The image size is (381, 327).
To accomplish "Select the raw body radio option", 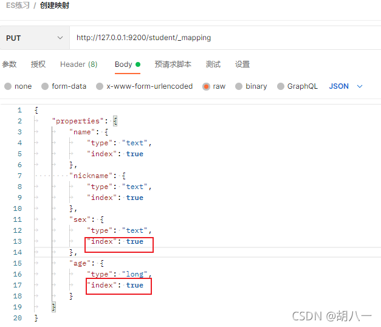I will click(206, 86).
